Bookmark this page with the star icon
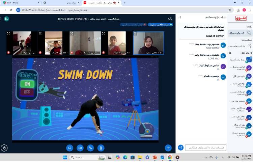 tap(230, 10)
